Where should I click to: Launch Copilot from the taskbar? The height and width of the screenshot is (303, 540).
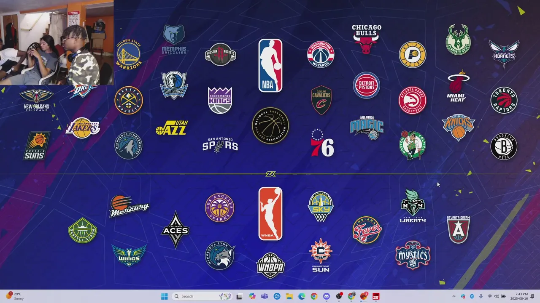click(x=252, y=296)
